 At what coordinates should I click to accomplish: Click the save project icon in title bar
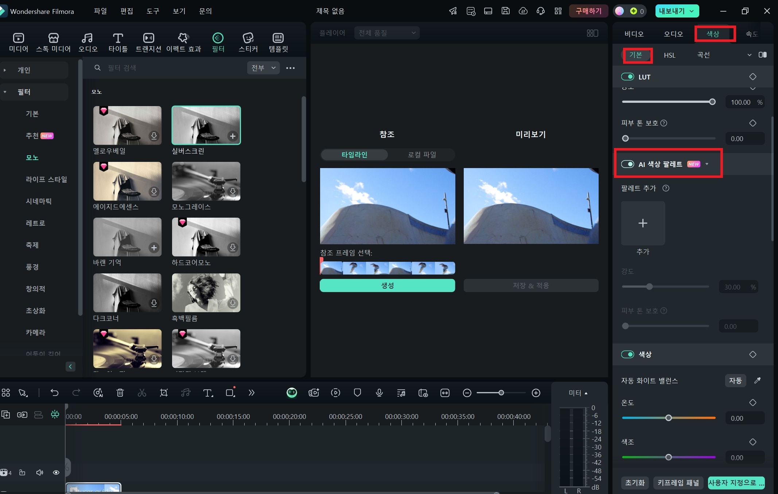(505, 11)
